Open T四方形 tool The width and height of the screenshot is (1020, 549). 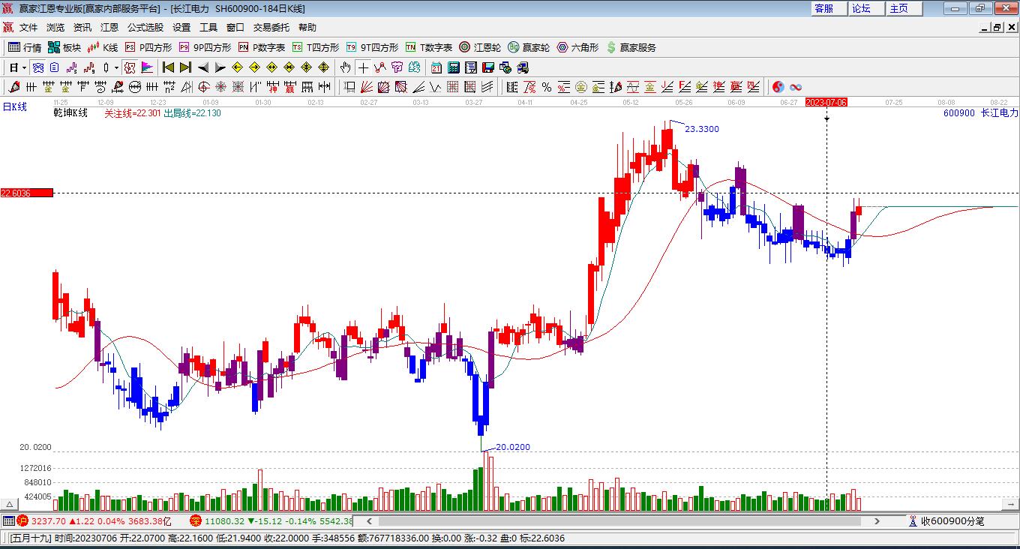click(315, 47)
